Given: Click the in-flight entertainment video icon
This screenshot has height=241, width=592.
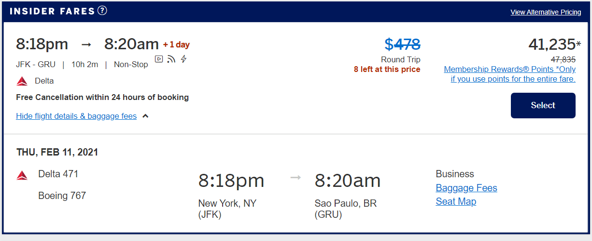Looking at the screenshot, I should [159, 59].
